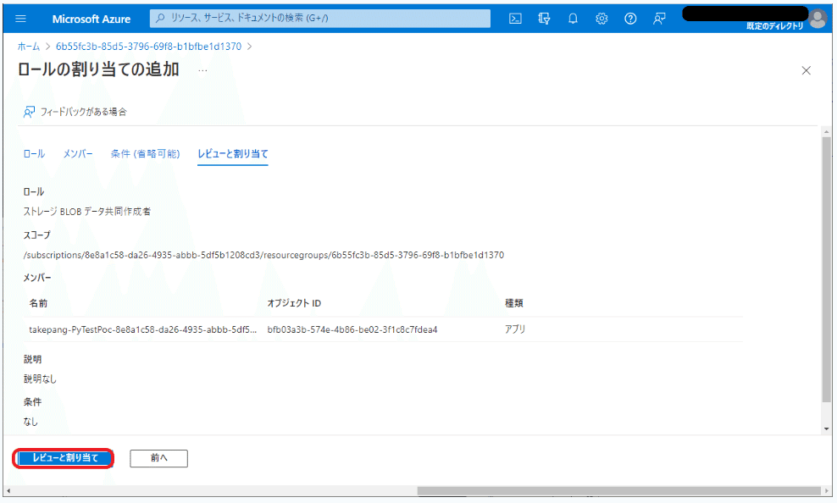Click the 前へ button
This screenshot has width=837, height=503.
point(158,458)
